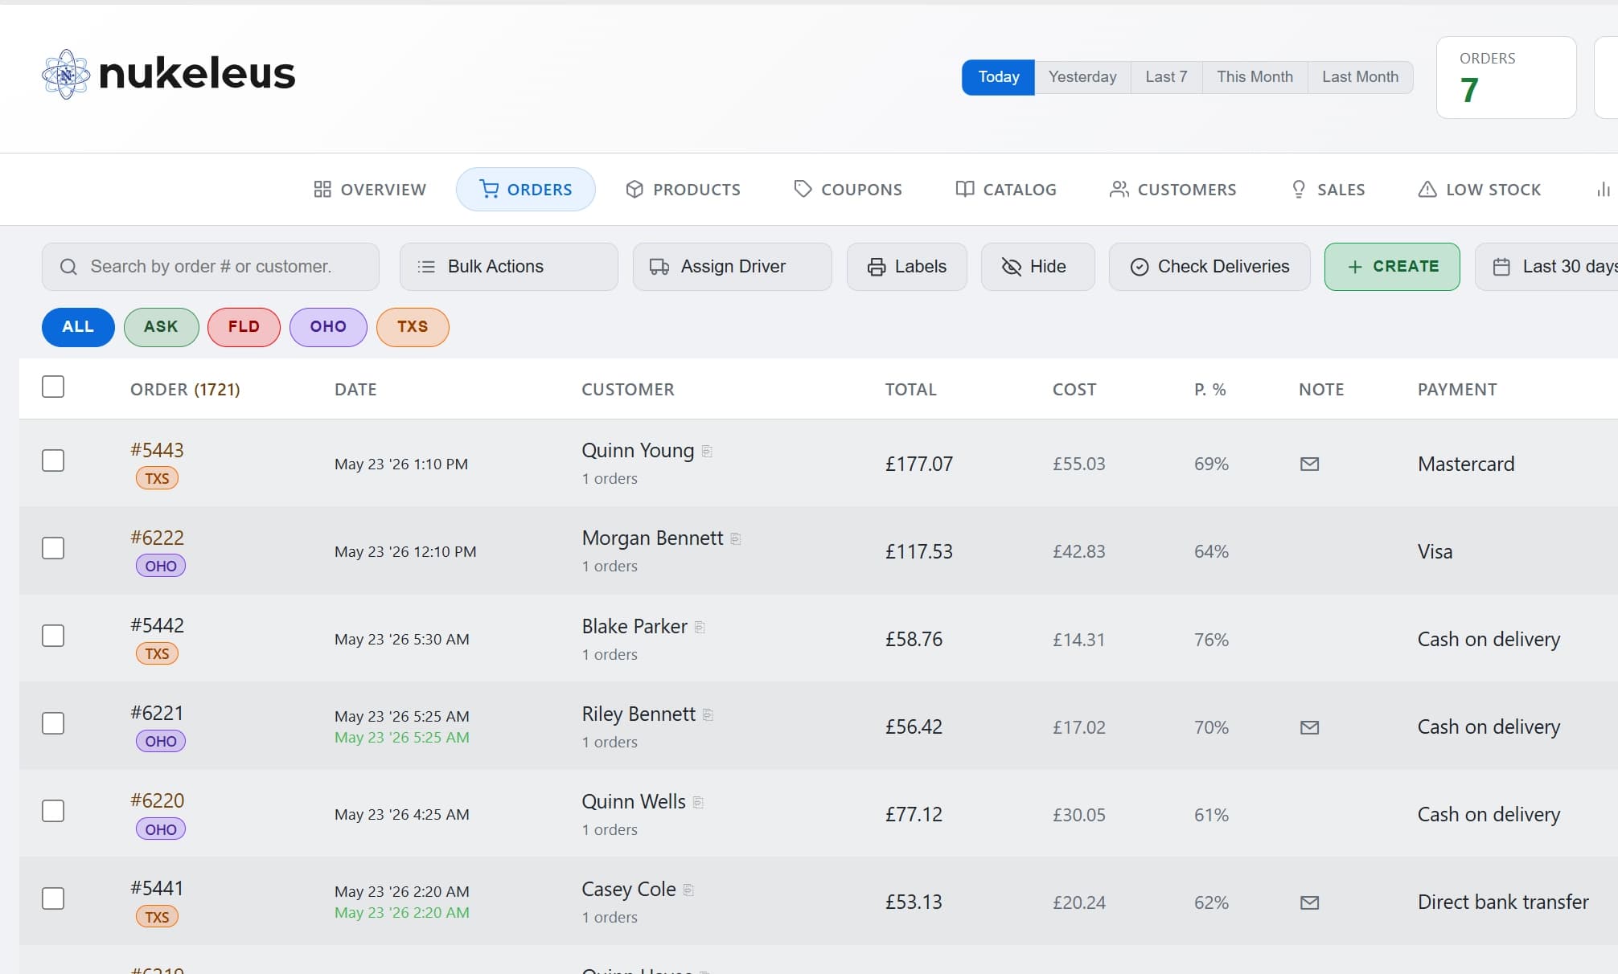This screenshot has width=1618, height=974.
Task: Click the envelope note icon for order #5443
Action: pos(1309,464)
